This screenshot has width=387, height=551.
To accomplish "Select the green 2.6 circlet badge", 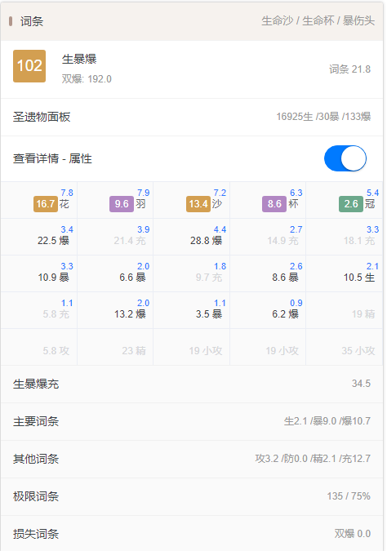I will click(x=351, y=204).
